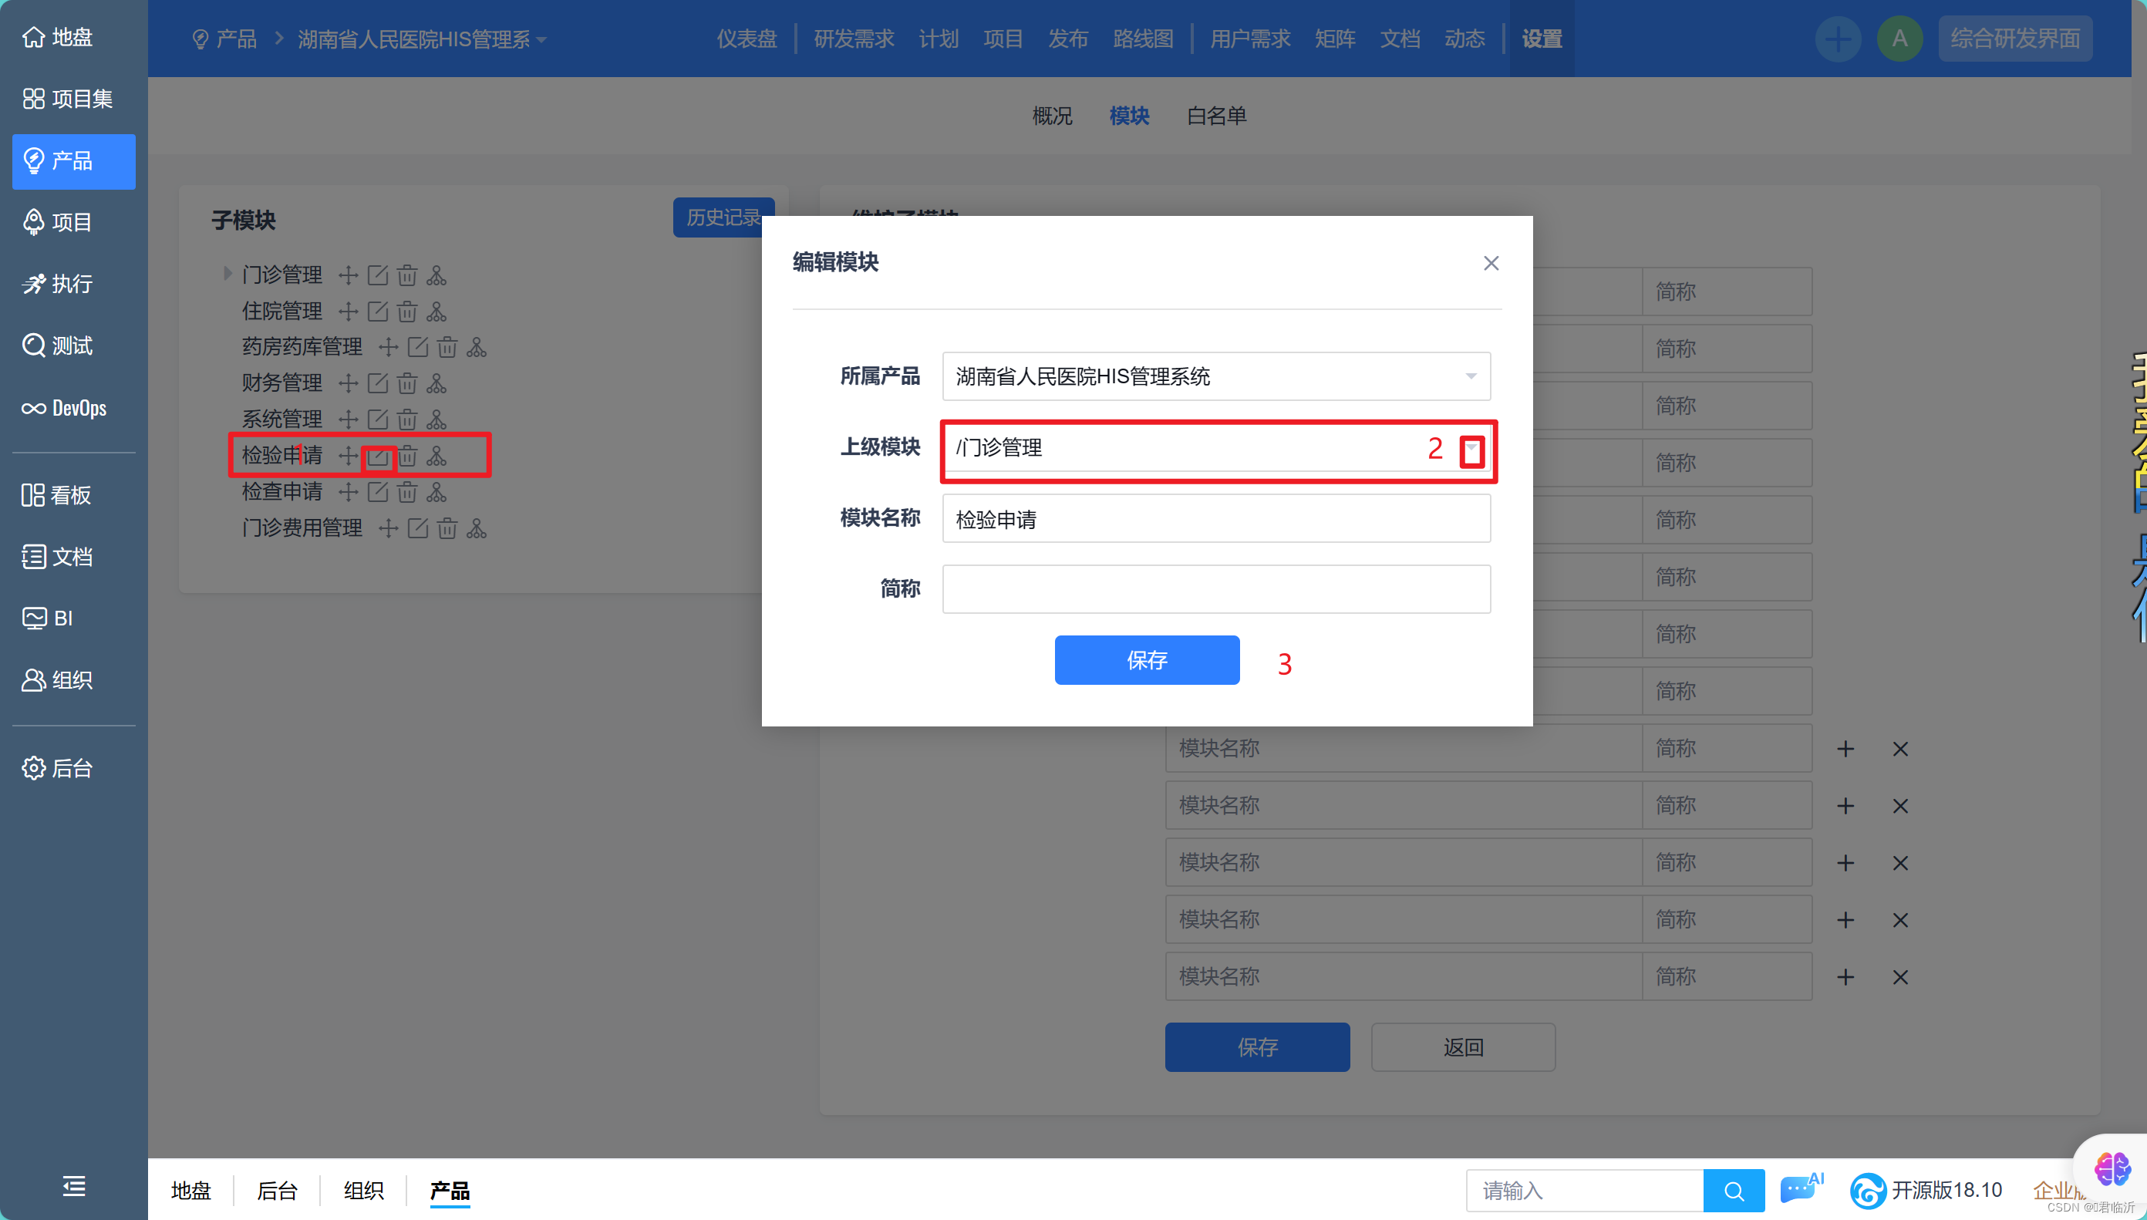2147x1220 pixels.
Task: Click search magnifier button in footer
Action: (x=1733, y=1191)
